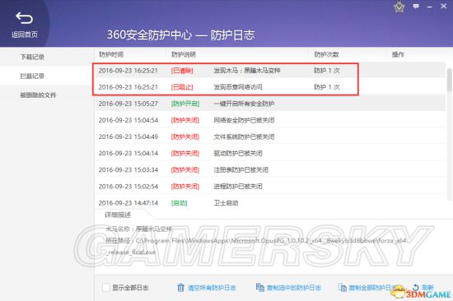The image size is (453, 301).
Task: Click the copy-all-logs icon
Action: [x=343, y=288]
